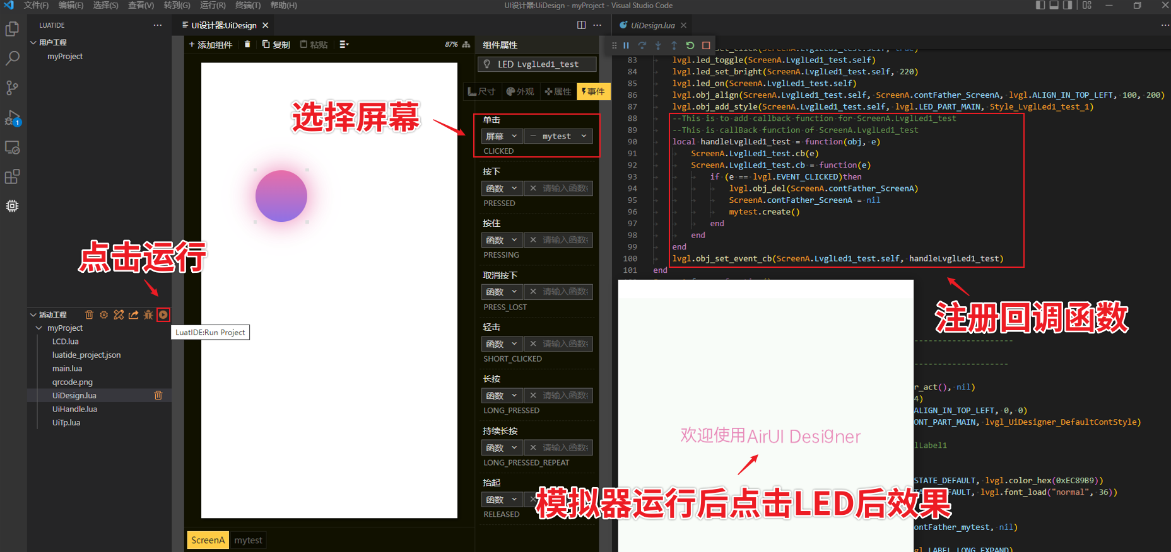Open the 函数 dropdown under 按住

[502, 240]
